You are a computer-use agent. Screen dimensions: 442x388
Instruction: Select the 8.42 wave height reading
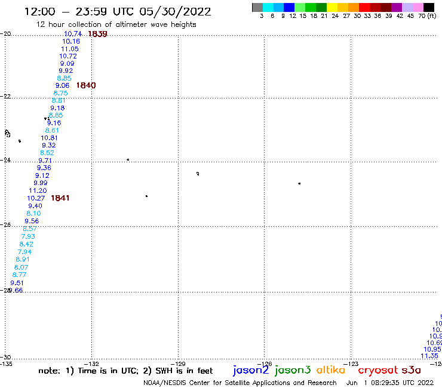26,244
